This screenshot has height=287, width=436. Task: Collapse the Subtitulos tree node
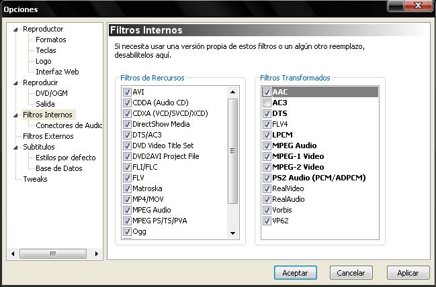(x=16, y=148)
